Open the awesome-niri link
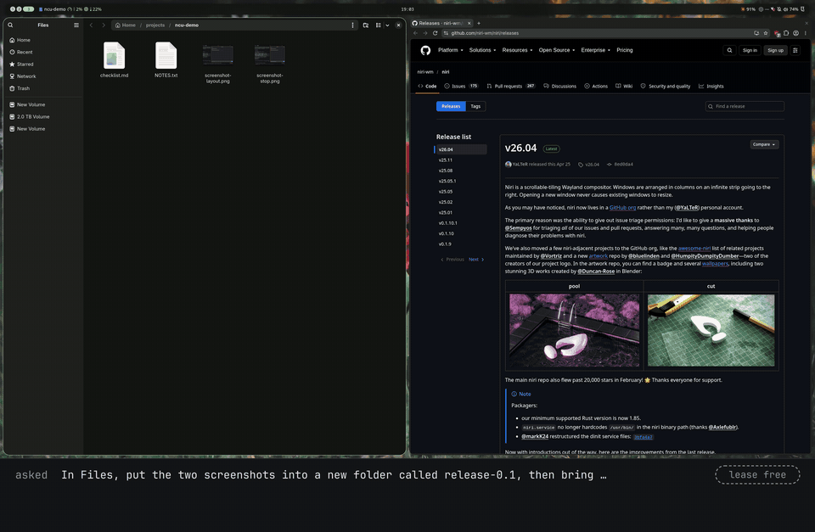815x532 pixels. [x=694, y=249]
